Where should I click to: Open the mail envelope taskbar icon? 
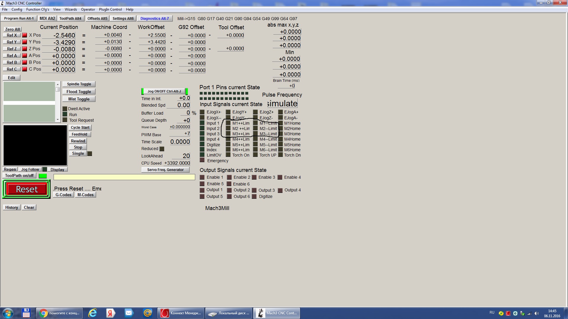pos(129,313)
